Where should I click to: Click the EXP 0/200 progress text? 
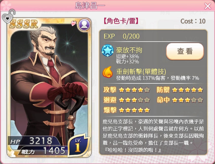[x=122, y=36]
